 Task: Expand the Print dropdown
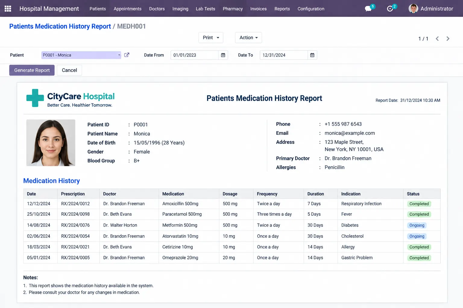(211, 38)
